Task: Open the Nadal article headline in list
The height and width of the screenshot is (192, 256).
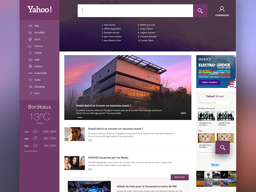Action: [116, 129]
